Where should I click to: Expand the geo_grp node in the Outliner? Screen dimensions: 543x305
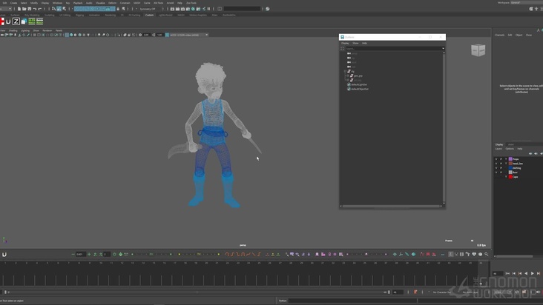(348, 76)
